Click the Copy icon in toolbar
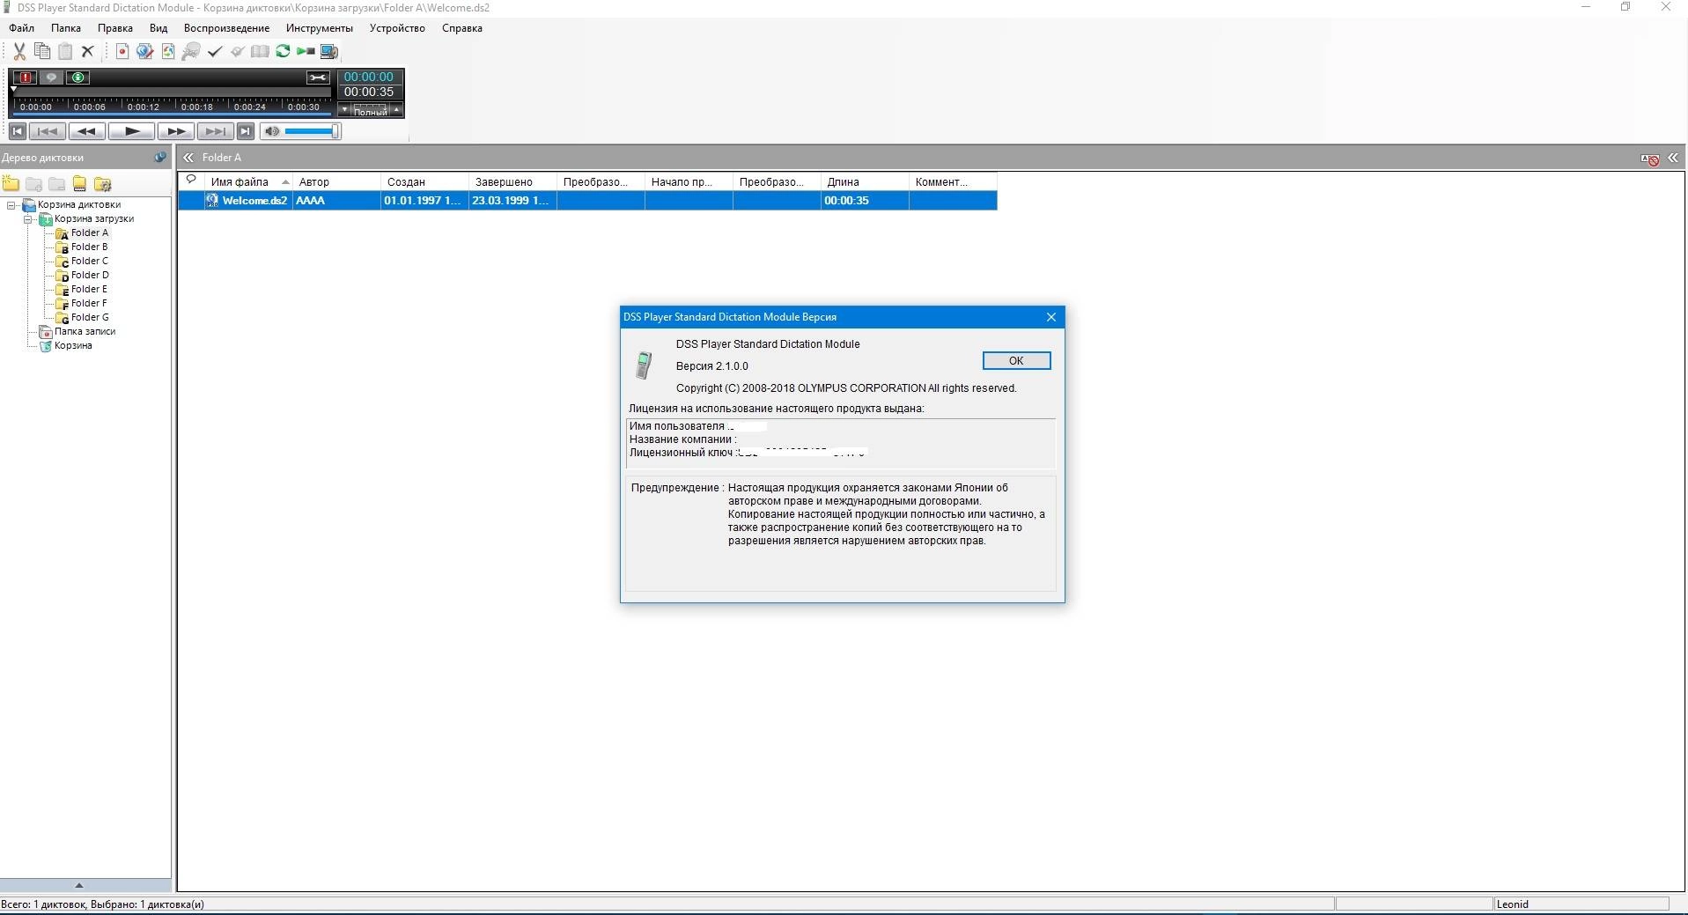The height and width of the screenshot is (915, 1688). (x=41, y=51)
